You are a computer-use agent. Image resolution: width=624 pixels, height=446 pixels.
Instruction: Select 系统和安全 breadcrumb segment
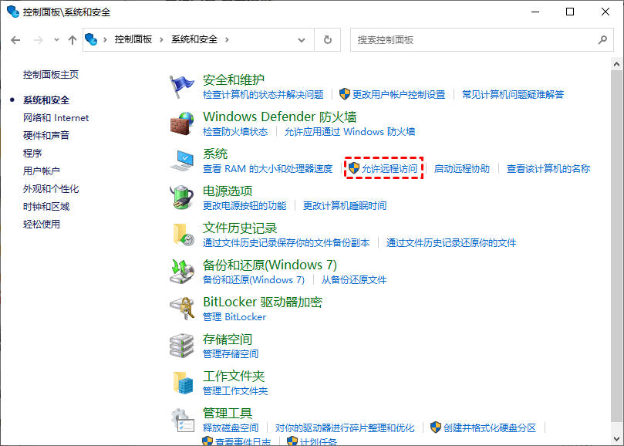coord(194,39)
